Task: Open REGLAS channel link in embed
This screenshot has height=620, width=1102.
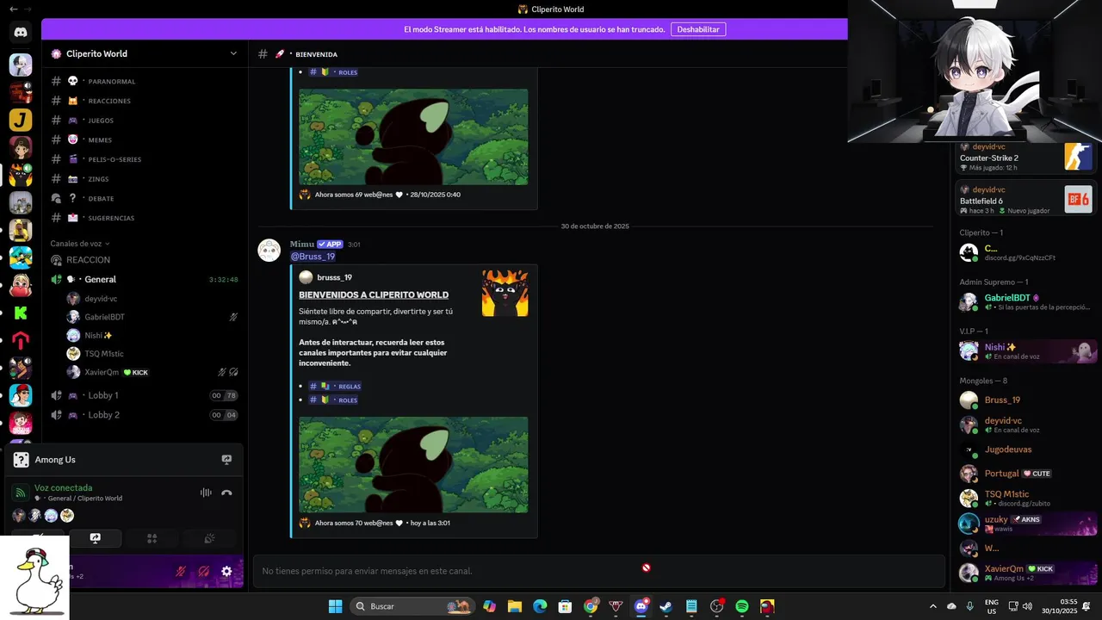Action: pos(335,387)
